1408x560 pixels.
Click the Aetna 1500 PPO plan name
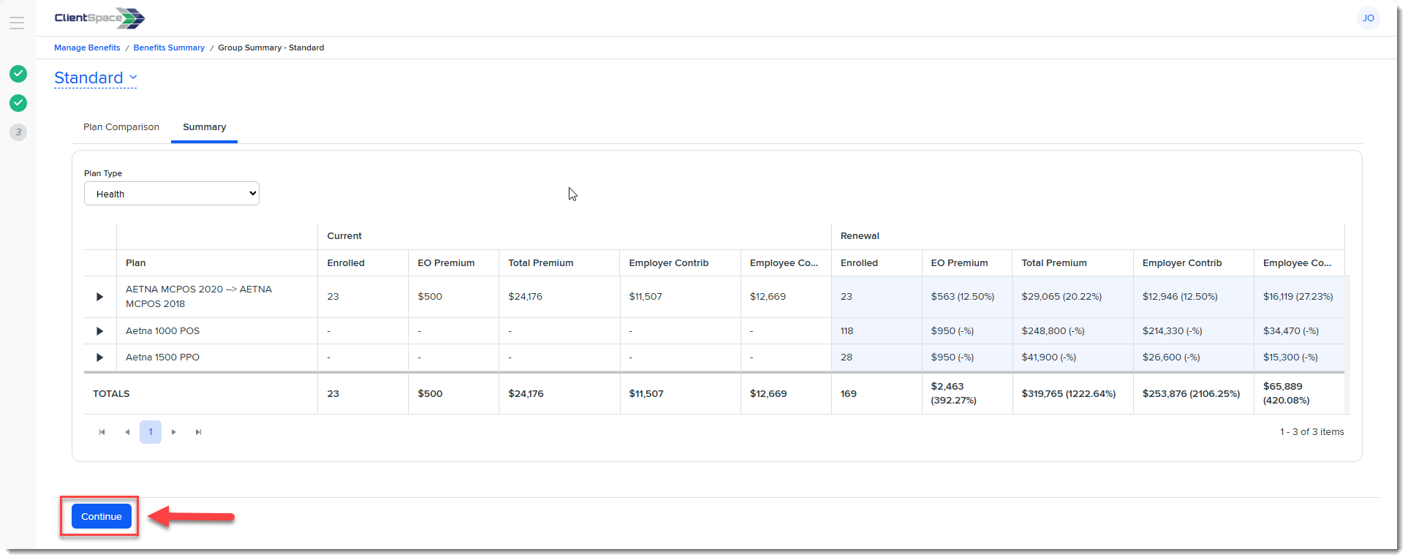coord(162,357)
